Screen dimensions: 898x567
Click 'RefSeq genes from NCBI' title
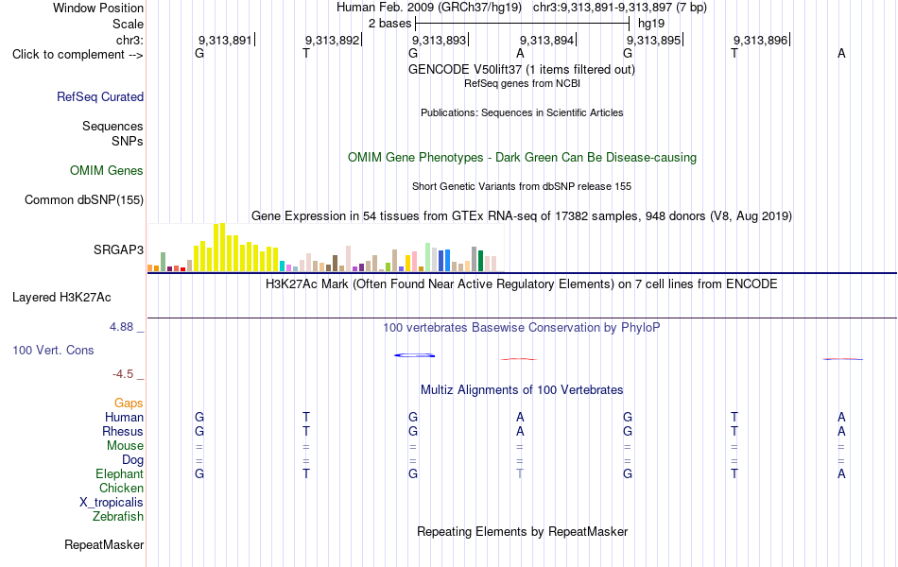(x=522, y=83)
